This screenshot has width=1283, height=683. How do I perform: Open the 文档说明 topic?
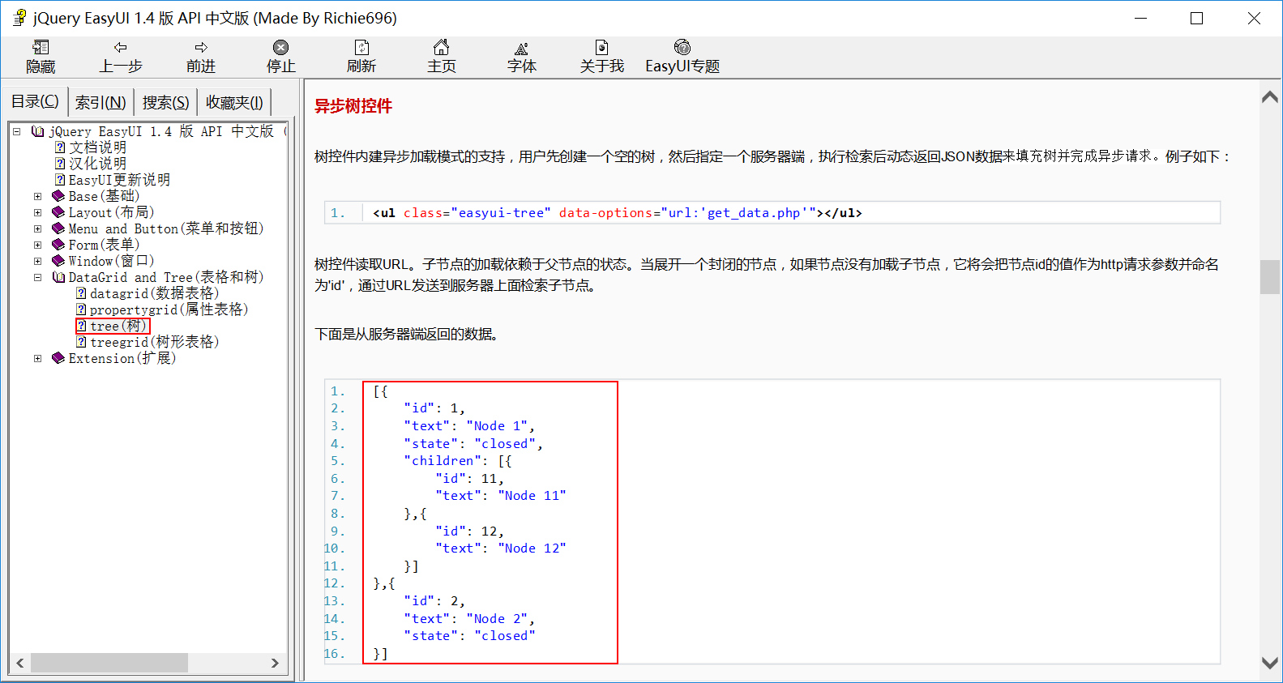(x=97, y=147)
